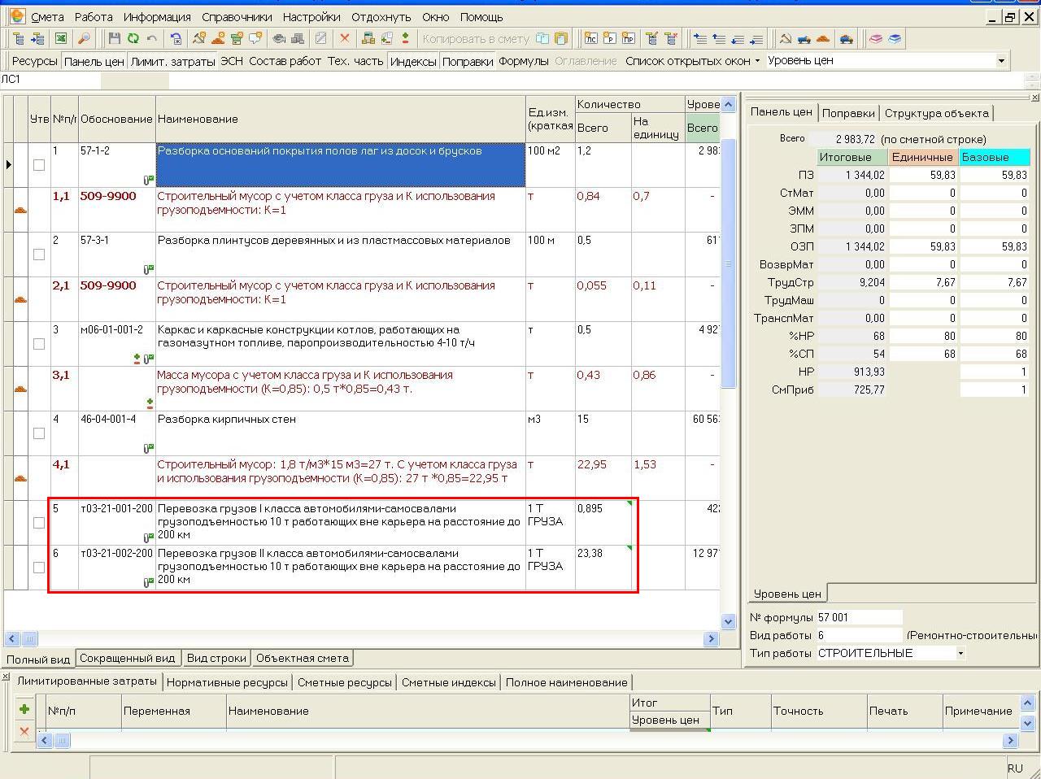Expand the Тип работы СТРОИТЕЛЬНЫЕ dropdown

click(960, 653)
